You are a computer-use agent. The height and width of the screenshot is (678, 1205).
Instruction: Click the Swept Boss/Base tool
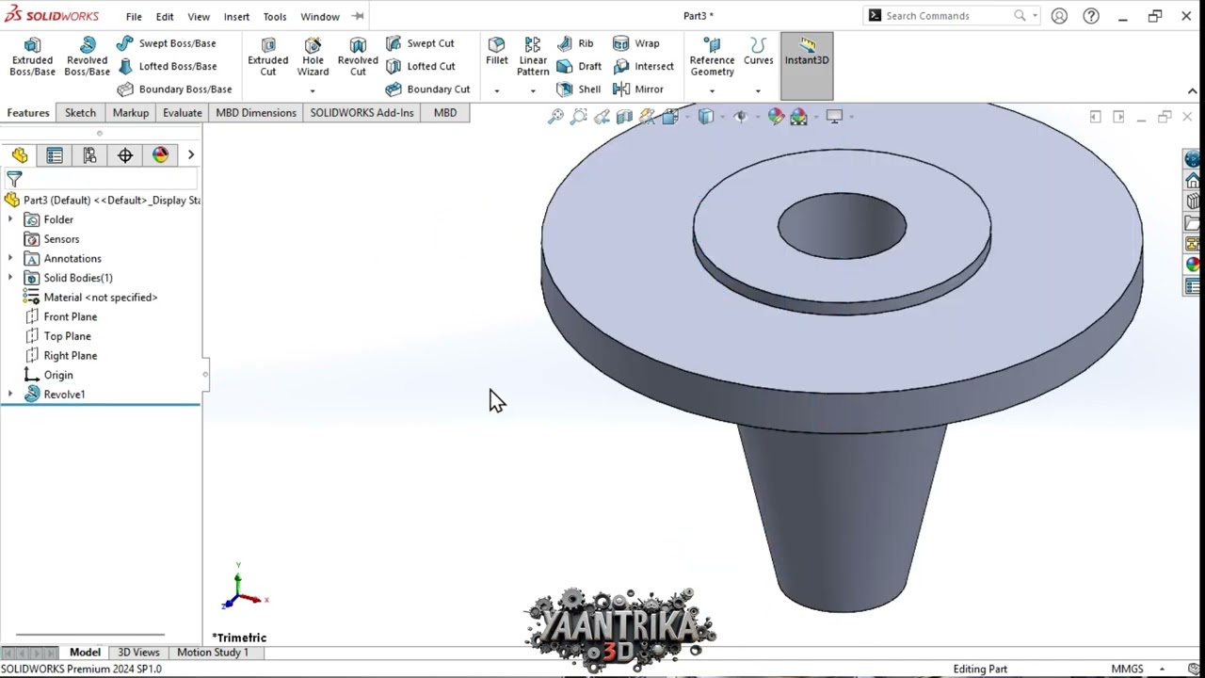click(167, 43)
